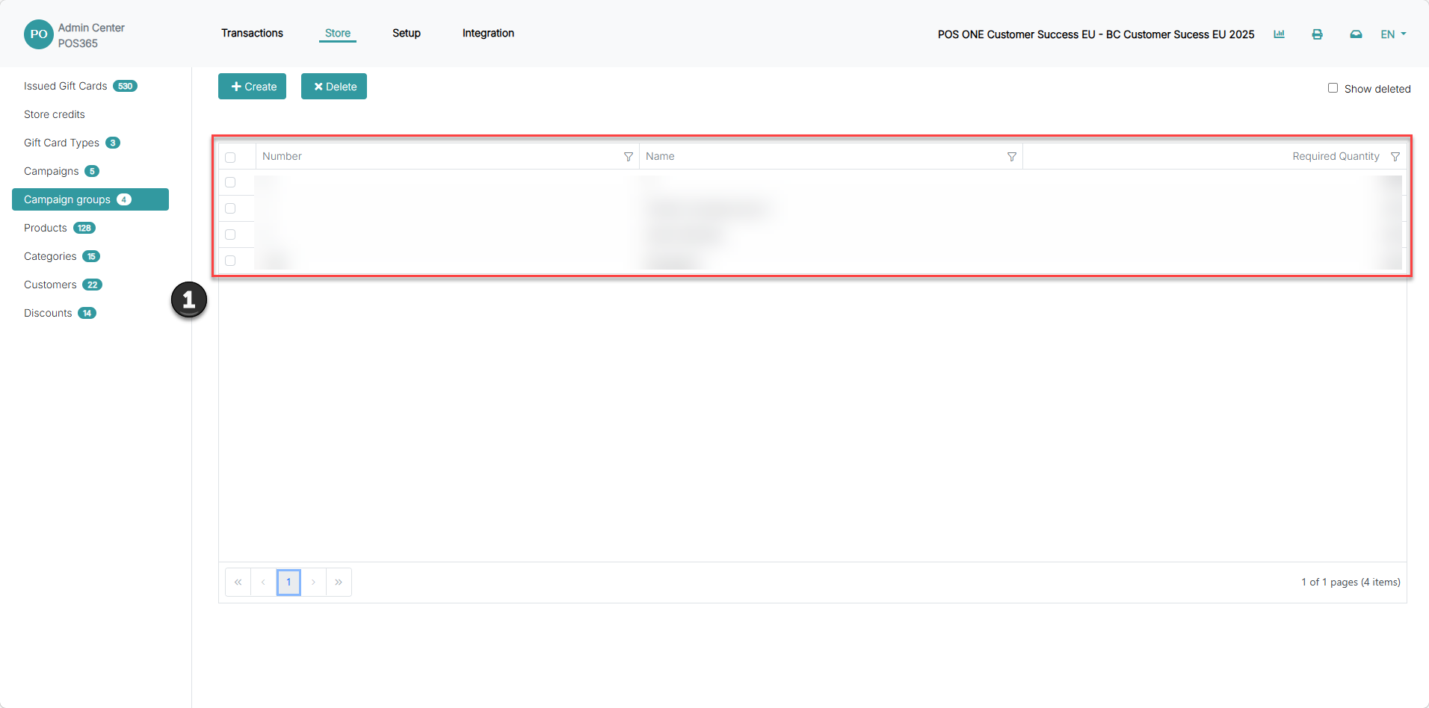1429x708 pixels.
Task: Click the printer icon in top bar
Action: click(1317, 34)
